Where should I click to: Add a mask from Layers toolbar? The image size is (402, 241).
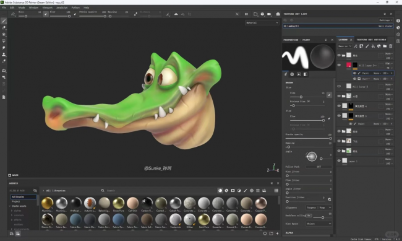coord(361,46)
